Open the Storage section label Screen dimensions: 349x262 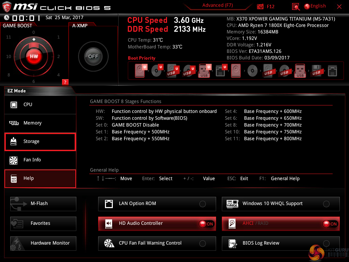point(31,142)
